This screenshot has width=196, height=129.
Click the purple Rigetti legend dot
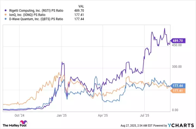tap(4, 11)
